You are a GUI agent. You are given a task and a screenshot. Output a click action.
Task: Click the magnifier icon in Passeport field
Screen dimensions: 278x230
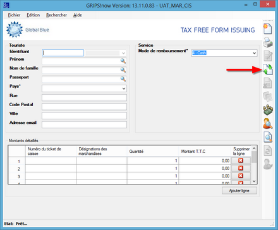[x=123, y=79]
